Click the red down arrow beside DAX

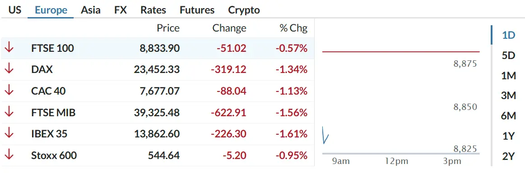coord(9,69)
